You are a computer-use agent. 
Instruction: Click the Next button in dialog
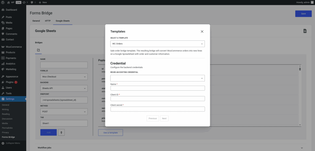point(164,119)
